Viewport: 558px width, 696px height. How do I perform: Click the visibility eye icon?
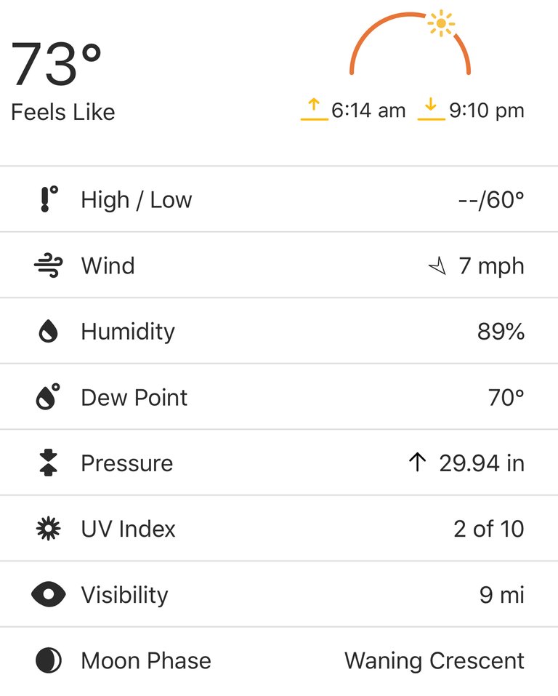pyautogui.click(x=49, y=594)
